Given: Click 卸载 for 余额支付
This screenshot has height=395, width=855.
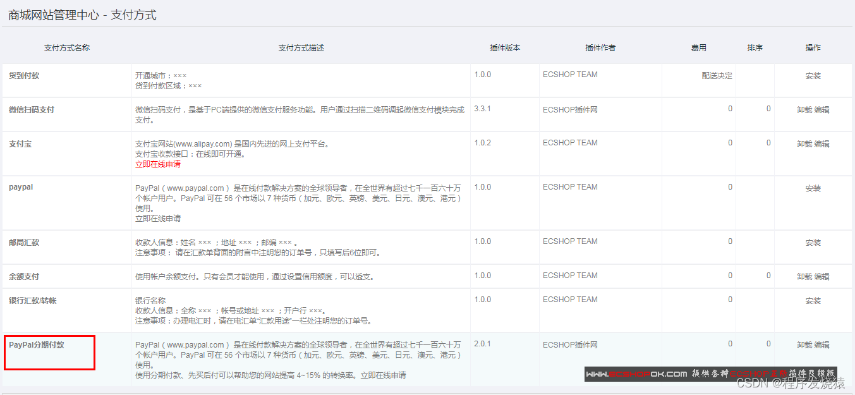Looking at the screenshot, I should click(x=806, y=276).
